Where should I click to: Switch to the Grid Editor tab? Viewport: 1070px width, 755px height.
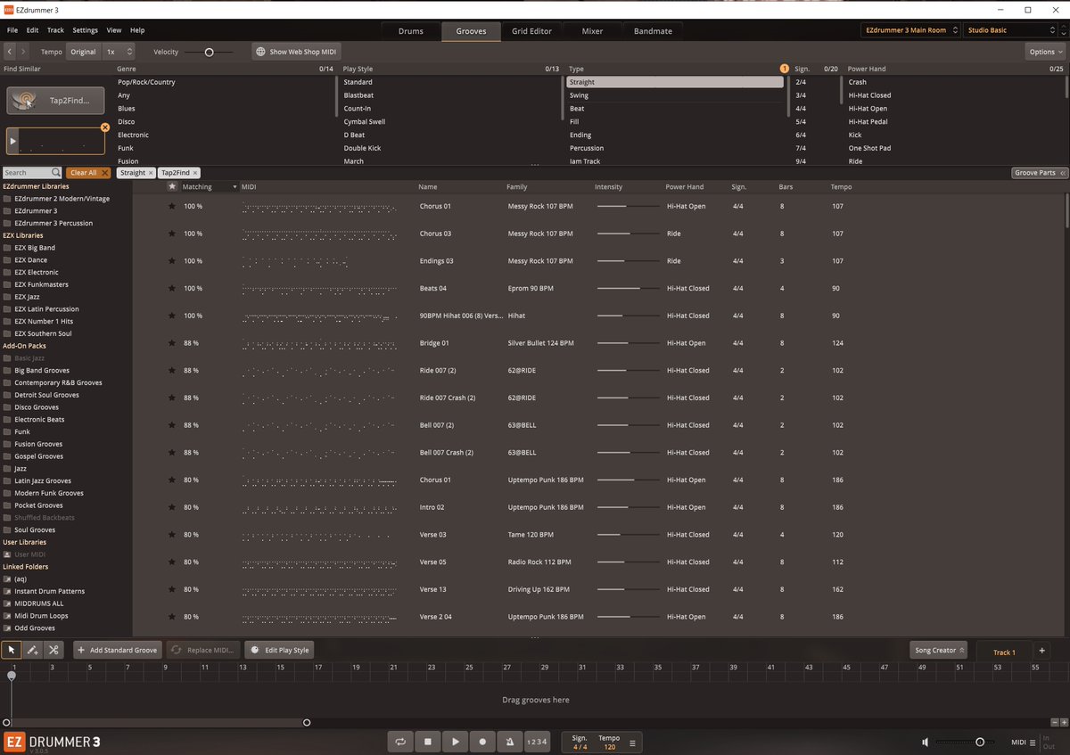(x=531, y=29)
